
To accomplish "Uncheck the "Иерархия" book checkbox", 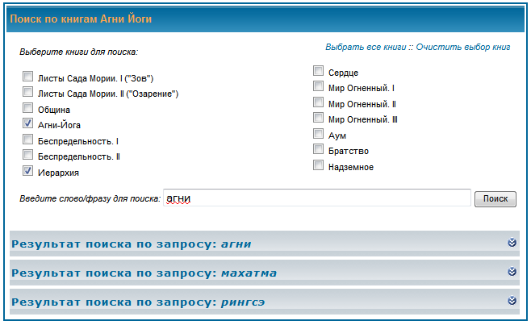I will pyautogui.click(x=29, y=171).
